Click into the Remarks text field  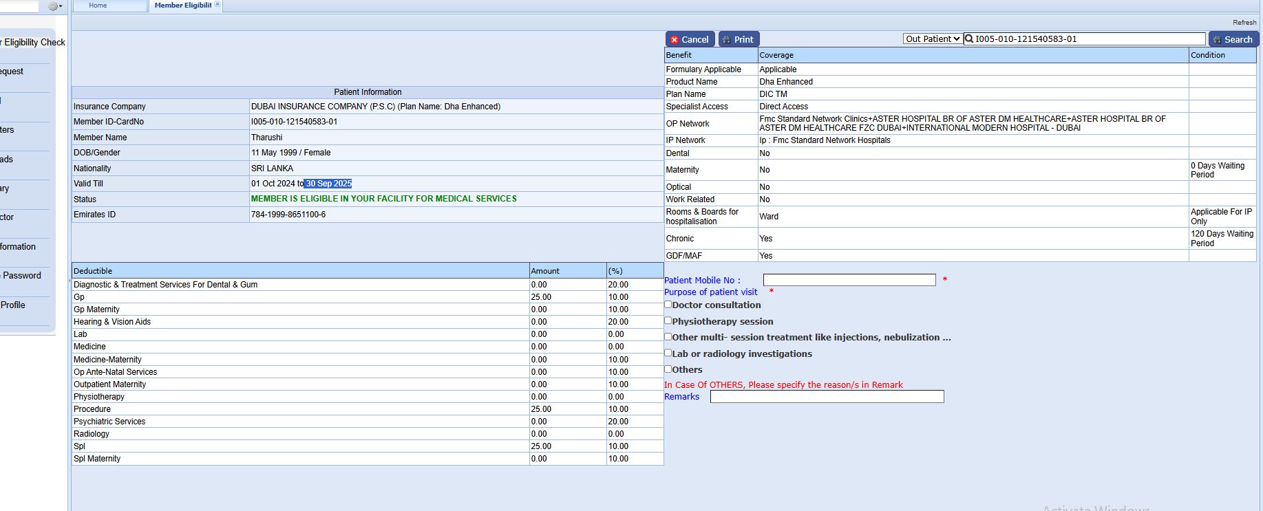tap(827, 397)
